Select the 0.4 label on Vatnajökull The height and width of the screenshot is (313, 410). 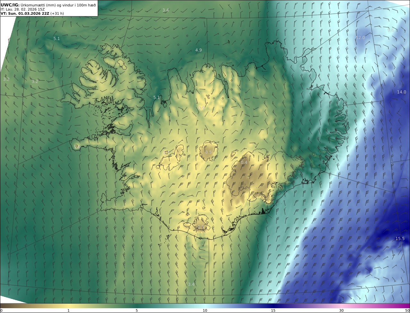pos(244,162)
